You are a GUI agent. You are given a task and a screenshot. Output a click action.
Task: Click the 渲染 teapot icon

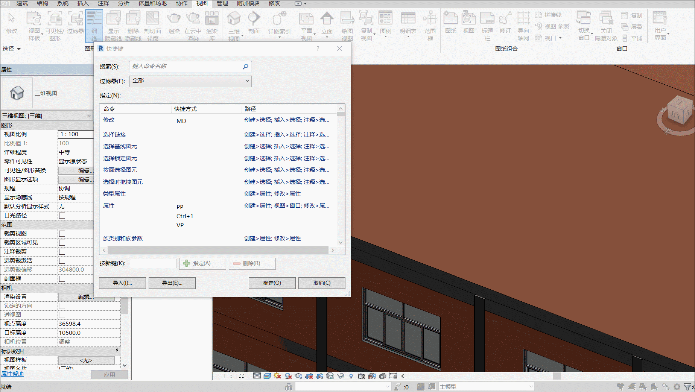click(x=174, y=19)
